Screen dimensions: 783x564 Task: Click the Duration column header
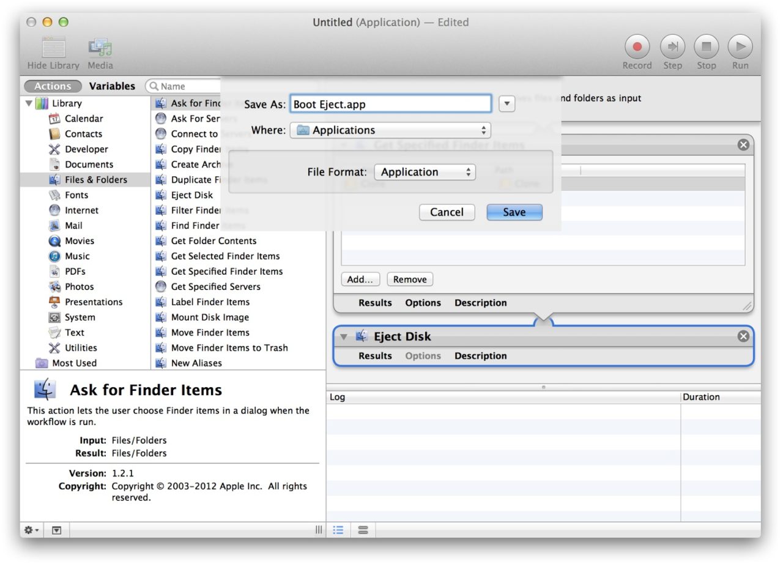pos(721,397)
